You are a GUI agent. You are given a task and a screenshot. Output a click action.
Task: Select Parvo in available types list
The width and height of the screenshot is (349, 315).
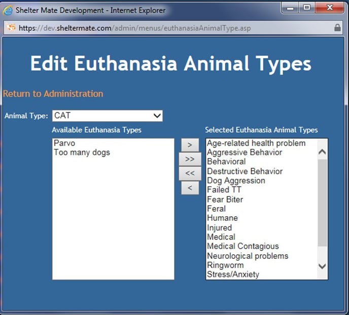point(64,143)
